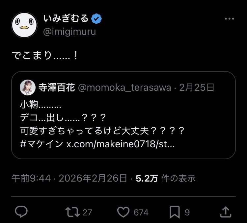Click the いみぎむる display name
The image size is (247, 223).
[66, 19]
